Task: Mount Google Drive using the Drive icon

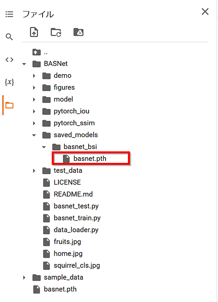Action: pos(78,32)
